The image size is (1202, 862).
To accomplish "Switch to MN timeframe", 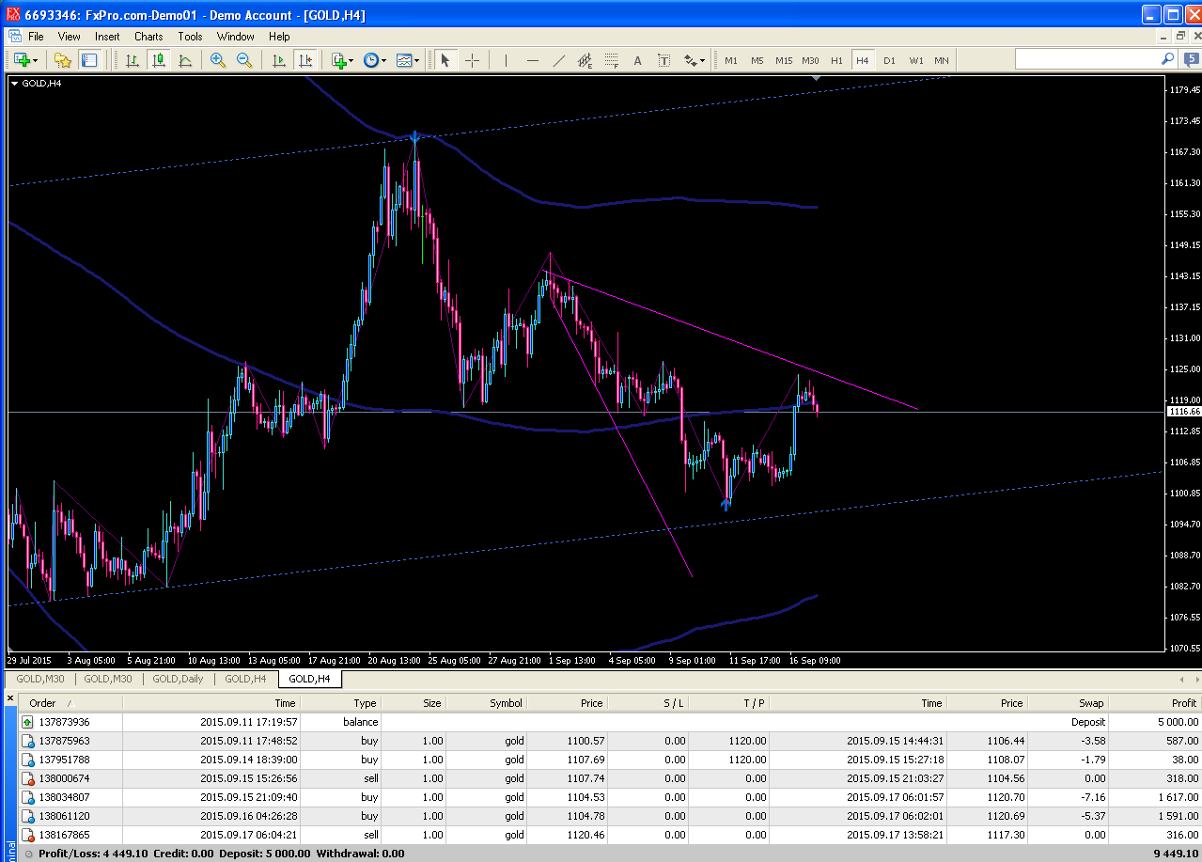I will pos(942,60).
